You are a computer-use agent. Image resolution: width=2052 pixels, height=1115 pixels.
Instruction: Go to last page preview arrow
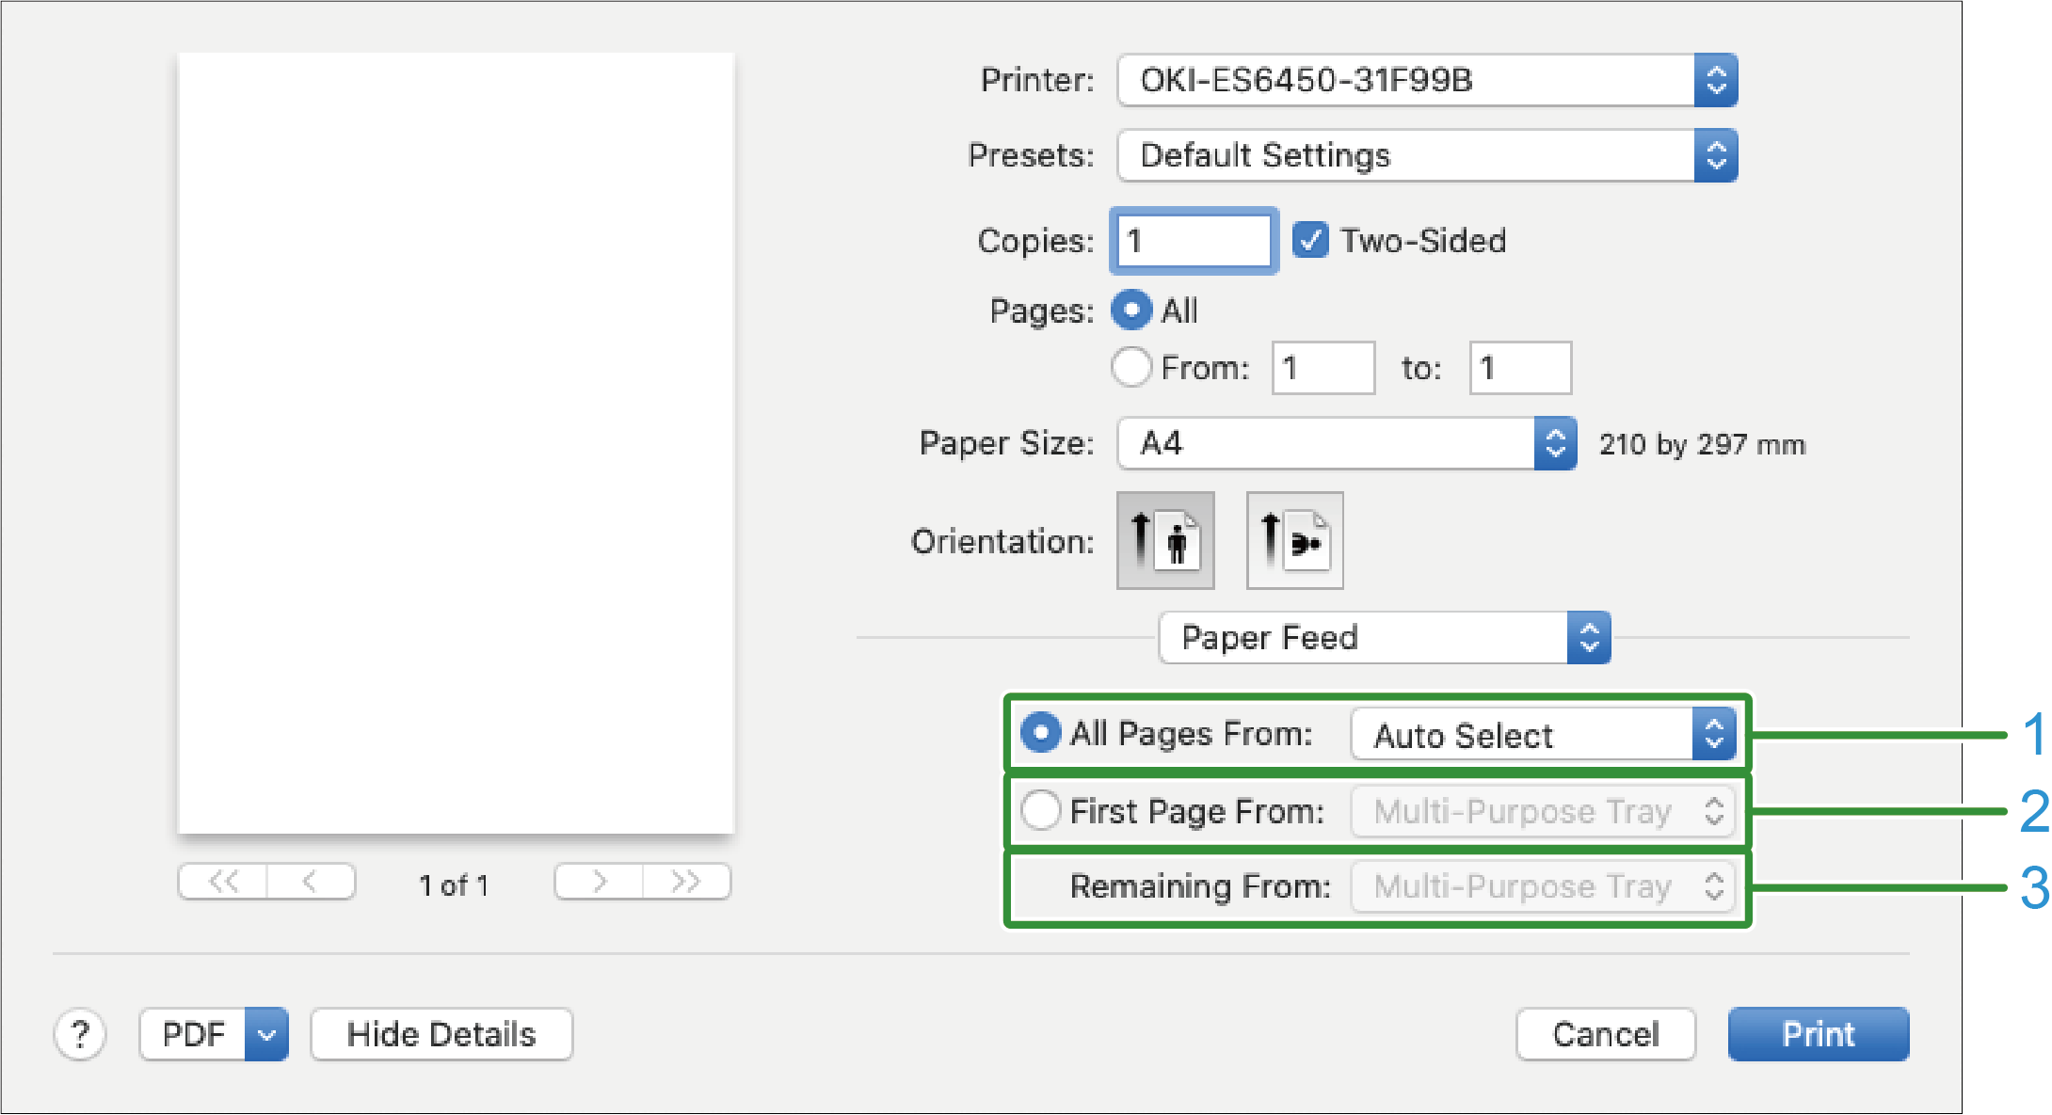click(x=686, y=882)
